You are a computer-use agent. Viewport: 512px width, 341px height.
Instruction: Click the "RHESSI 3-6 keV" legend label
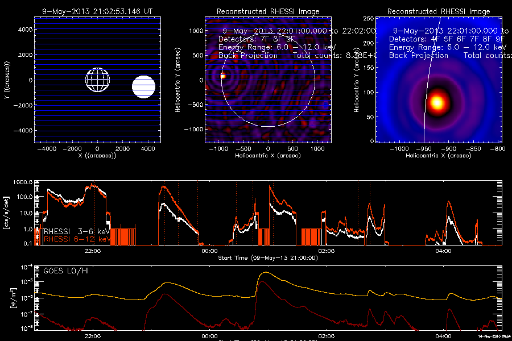click(76, 231)
